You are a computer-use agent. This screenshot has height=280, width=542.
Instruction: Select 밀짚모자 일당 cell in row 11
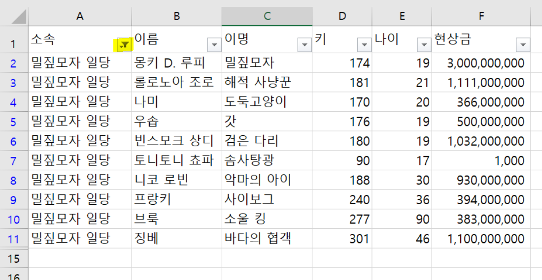[x=80, y=239]
